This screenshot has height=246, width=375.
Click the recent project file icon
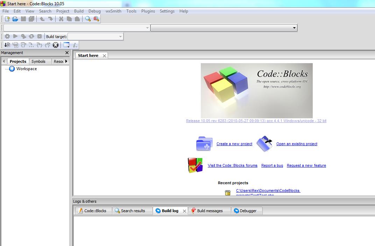click(228, 193)
